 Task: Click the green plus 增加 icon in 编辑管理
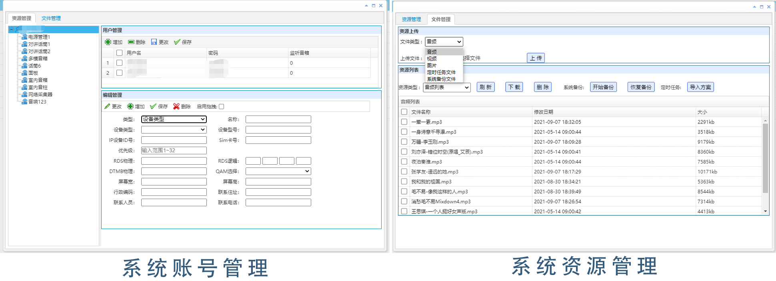(x=130, y=106)
